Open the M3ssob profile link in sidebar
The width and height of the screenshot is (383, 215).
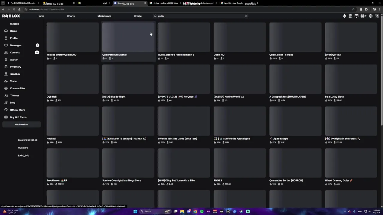click(x=14, y=24)
